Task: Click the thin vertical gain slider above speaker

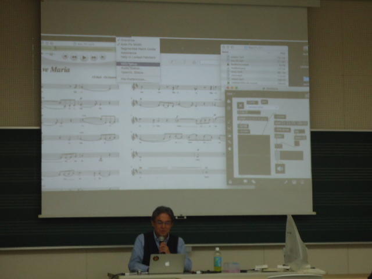Action: coord(277,156)
